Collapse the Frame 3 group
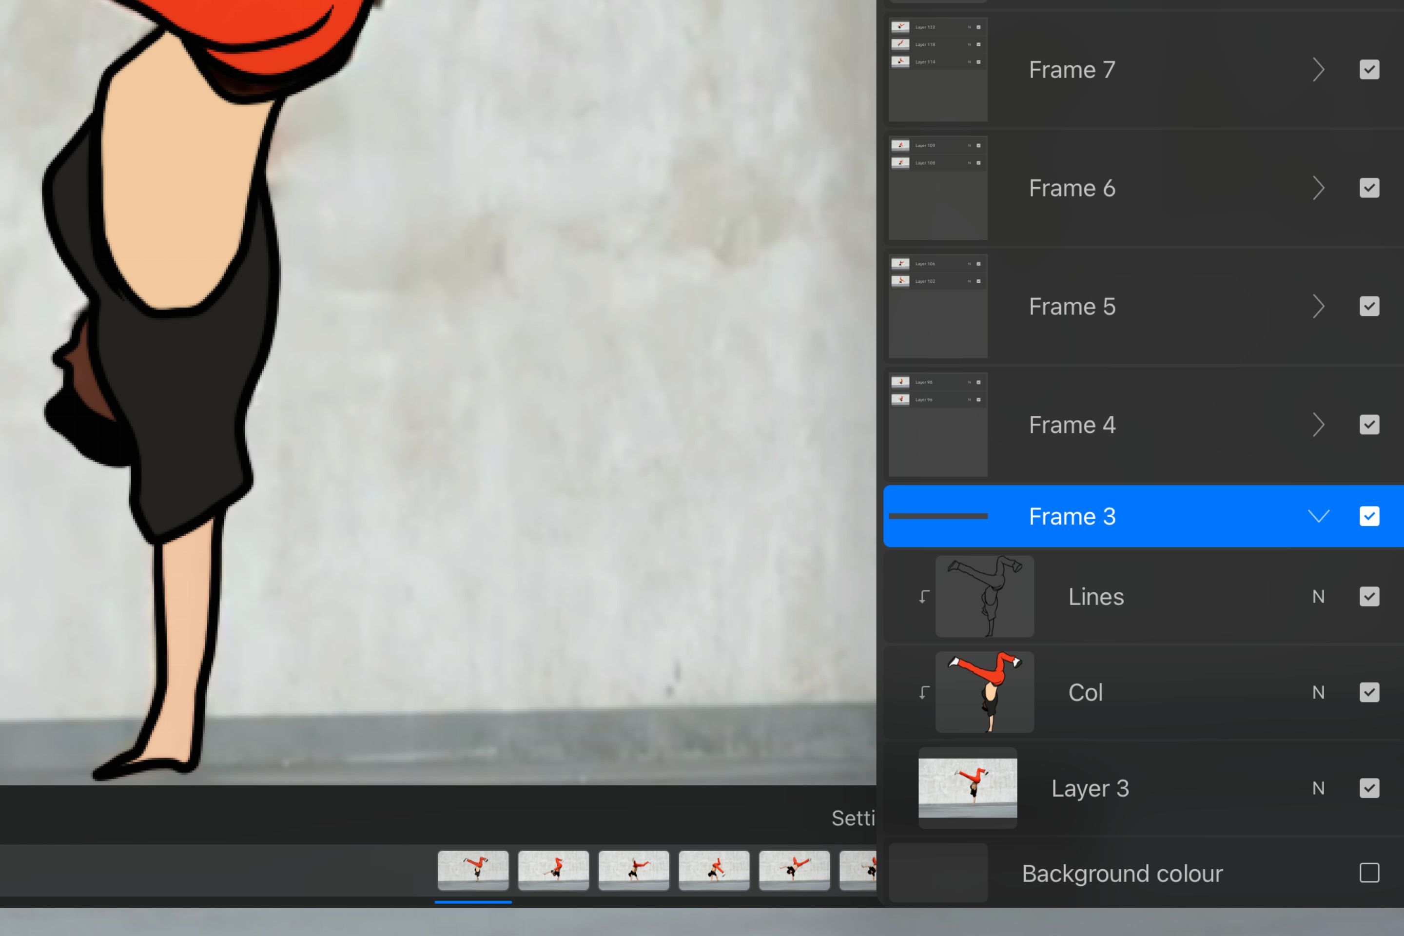Screen dimensions: 1404x936 click(x=1318, y=516)
